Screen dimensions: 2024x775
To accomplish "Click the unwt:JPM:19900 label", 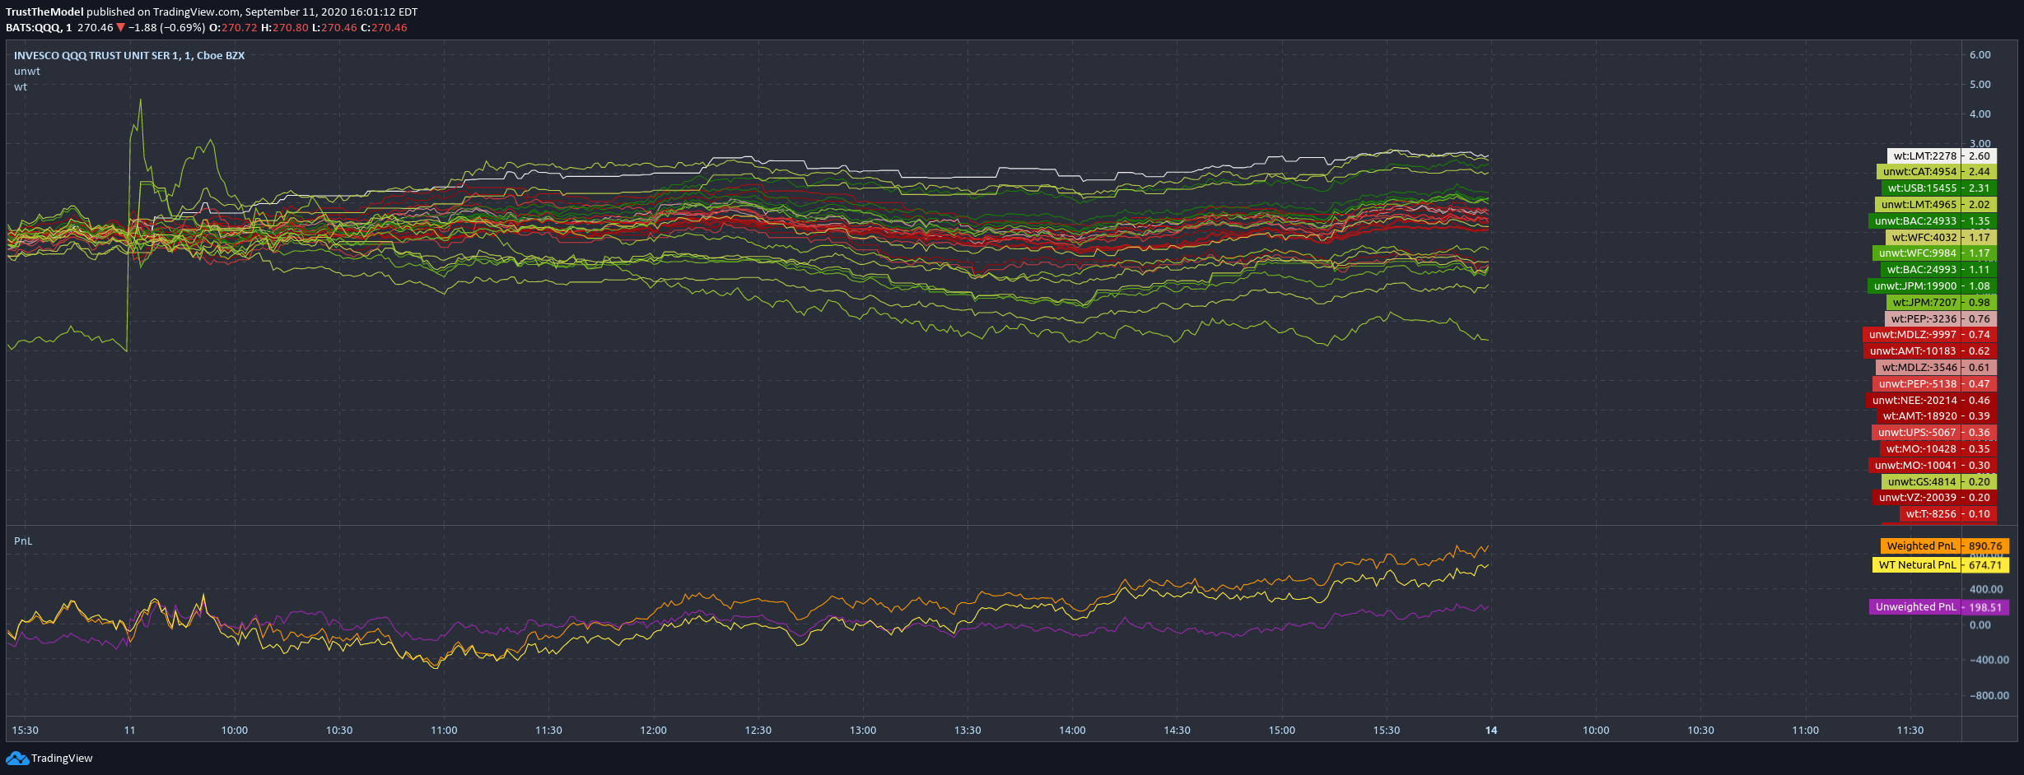I will click(x=1914, y=286).
